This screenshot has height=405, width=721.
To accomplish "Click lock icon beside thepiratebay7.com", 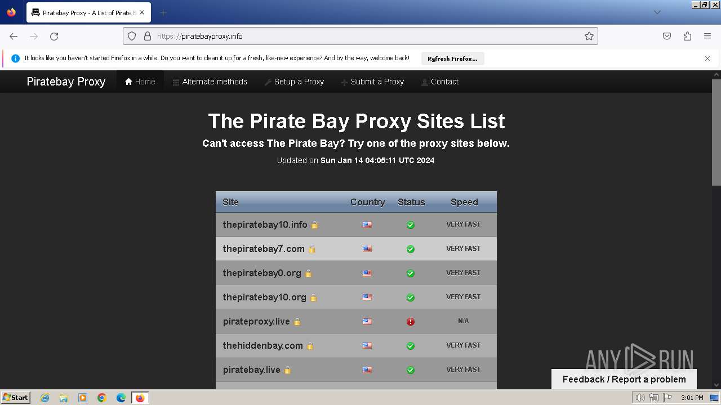I will (x=311, y=249).
